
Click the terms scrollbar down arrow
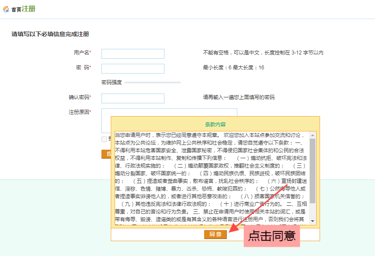point(313,221)
